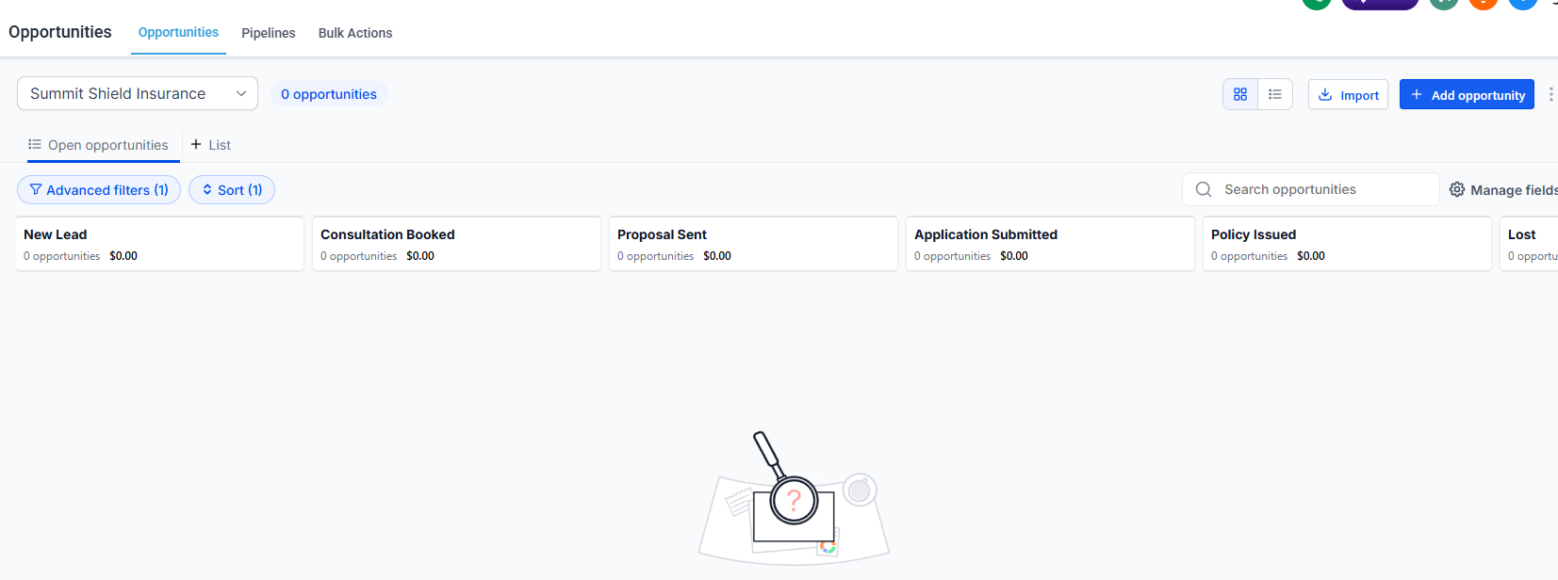
Task: Click the Add opportunity button
Action: 1467,94
